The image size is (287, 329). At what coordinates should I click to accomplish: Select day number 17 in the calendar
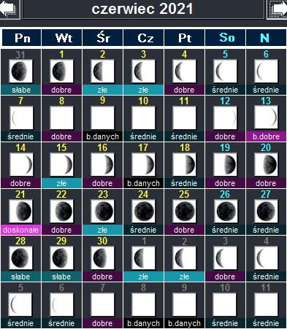pyautogui.click(x=143, y=147)
